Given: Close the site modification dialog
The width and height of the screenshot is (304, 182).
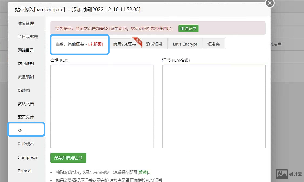Looking at the screenshot, I should [x=270, y=3].
